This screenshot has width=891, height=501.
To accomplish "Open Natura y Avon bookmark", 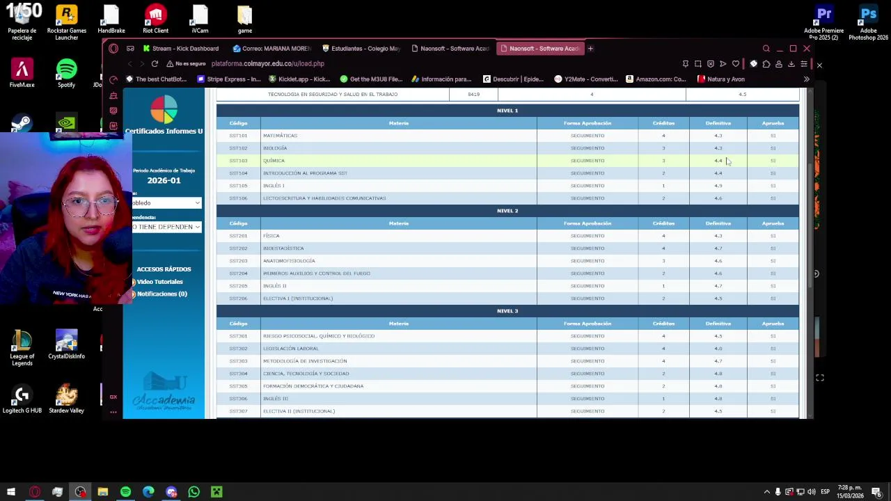I will [x=721, y=79].
